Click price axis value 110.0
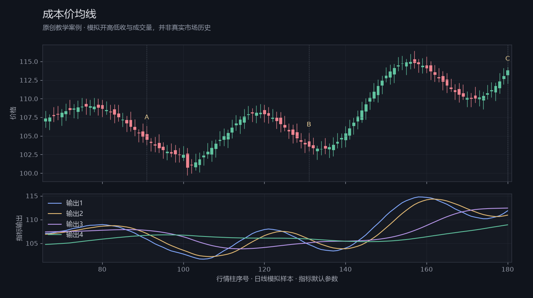 [x=29, y=99]
